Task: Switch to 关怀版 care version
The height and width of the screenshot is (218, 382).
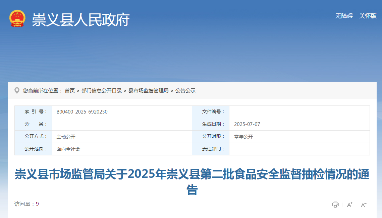Action: (x=368, y=16)
